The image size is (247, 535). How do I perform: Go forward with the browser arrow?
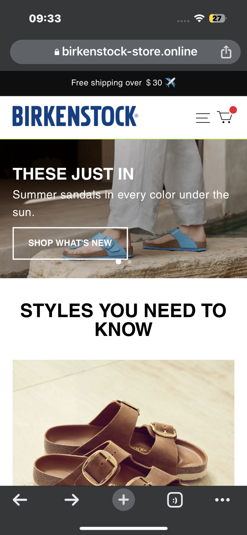72,500
